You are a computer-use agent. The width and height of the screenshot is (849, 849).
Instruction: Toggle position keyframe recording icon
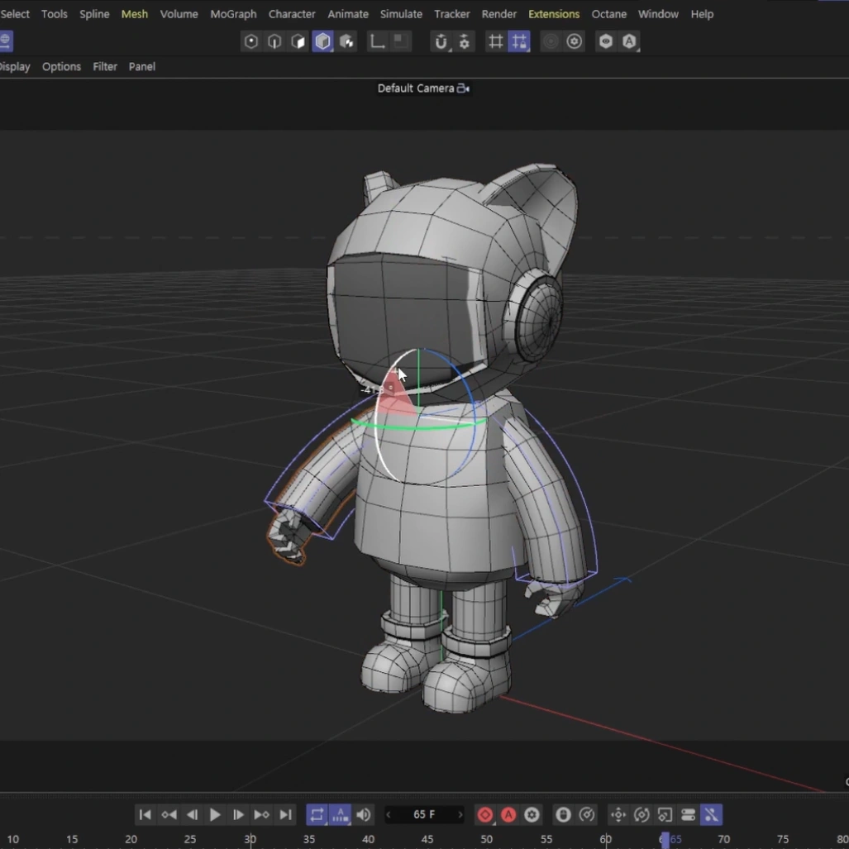click(x=618, y=814)
